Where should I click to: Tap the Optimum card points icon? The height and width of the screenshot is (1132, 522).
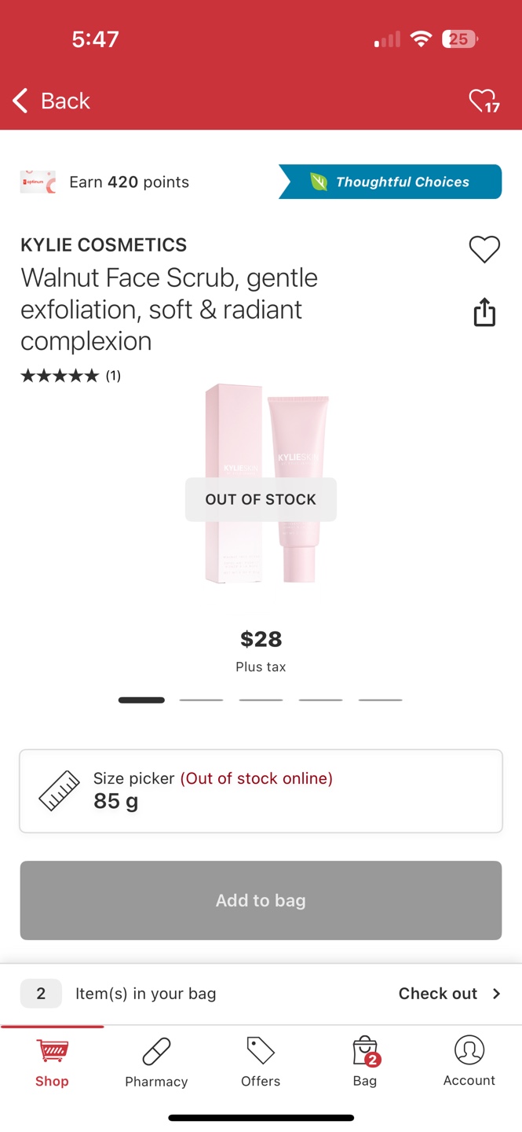(38, 182)
